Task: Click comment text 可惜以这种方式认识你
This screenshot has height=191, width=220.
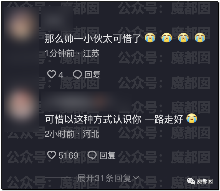Action: [93, 119]
